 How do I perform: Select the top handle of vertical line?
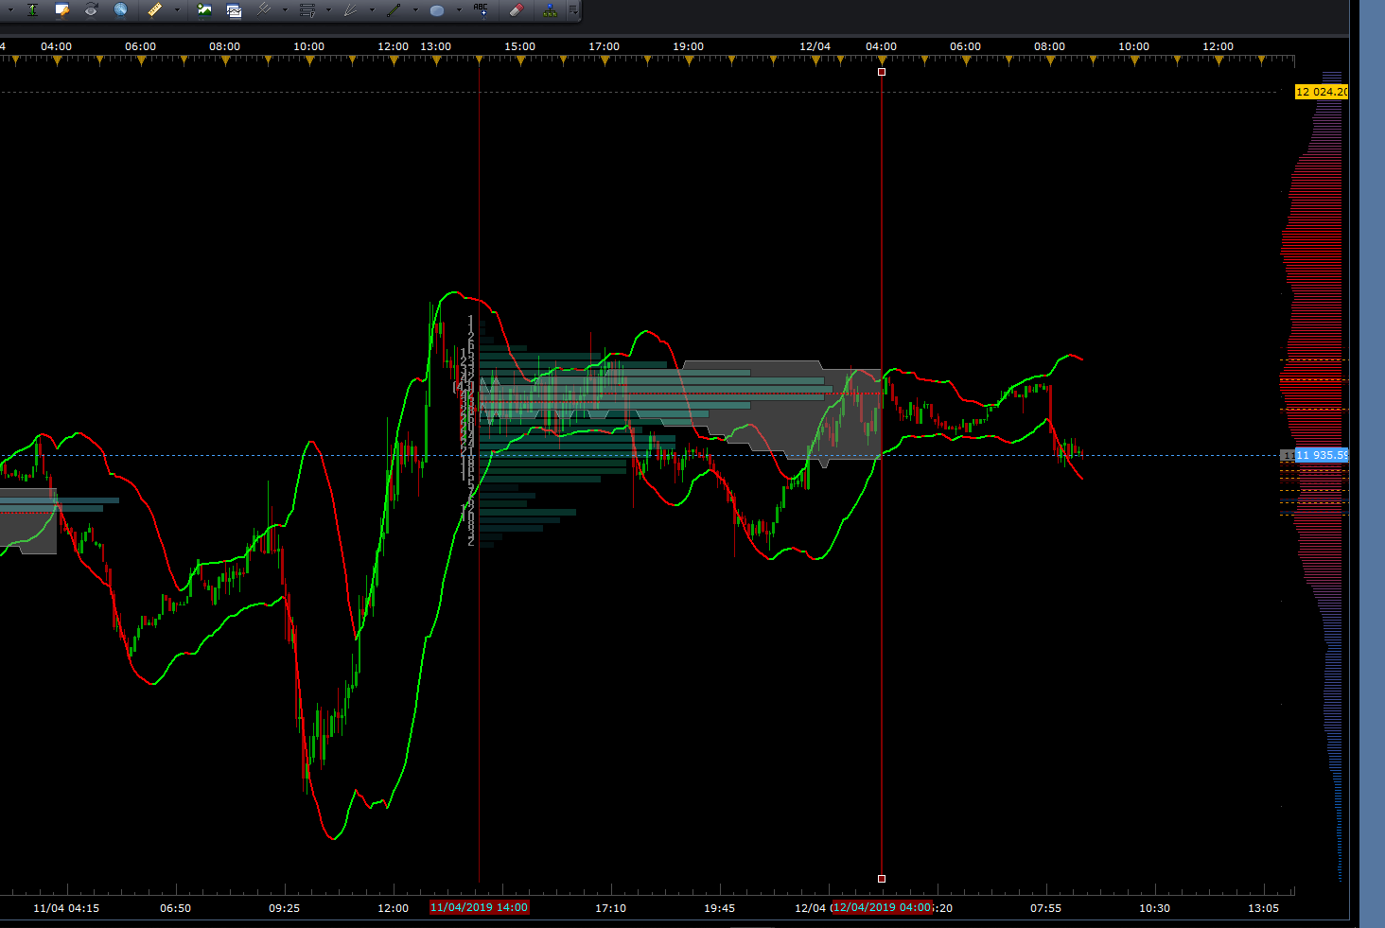pos(882,72)
